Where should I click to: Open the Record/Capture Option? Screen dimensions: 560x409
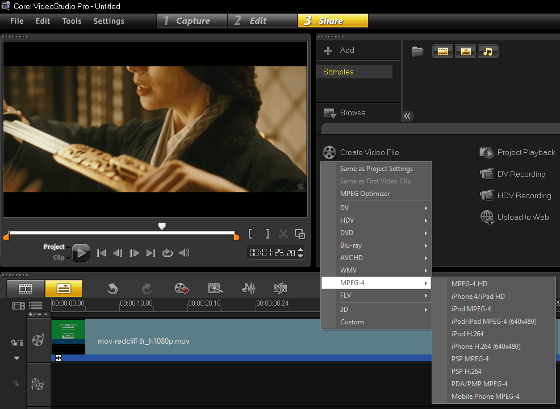181,289
